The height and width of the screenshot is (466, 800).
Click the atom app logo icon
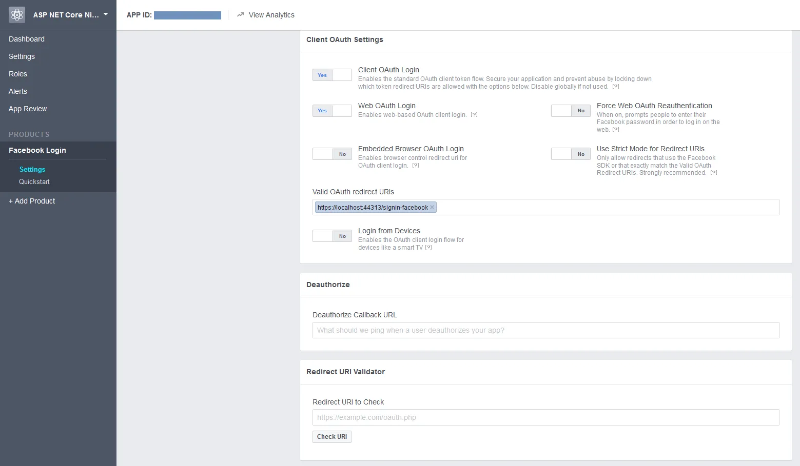click(17, 15)
